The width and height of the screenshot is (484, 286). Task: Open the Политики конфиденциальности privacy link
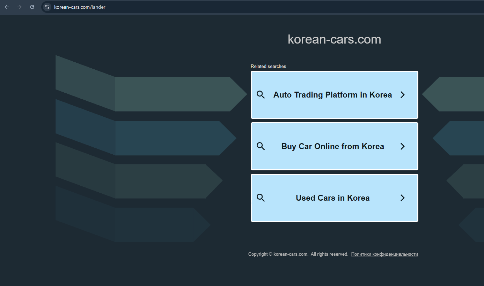tap(384, 254)
